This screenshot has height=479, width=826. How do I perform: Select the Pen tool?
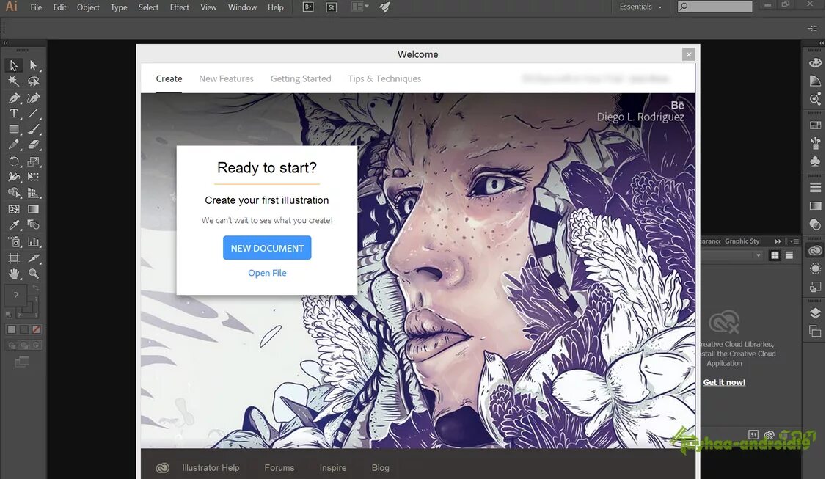(14, 98)
